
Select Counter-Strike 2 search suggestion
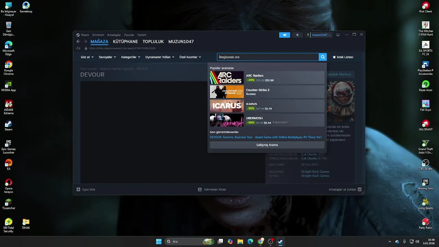(x=267, y=92)
